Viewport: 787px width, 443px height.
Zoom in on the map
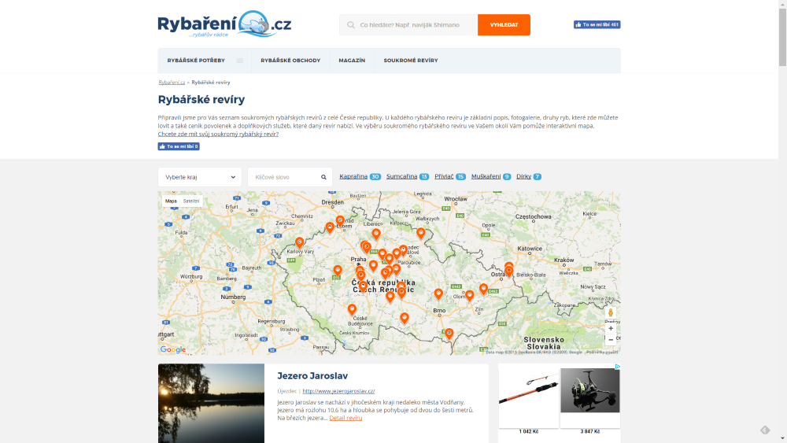(x=611, y=328)
